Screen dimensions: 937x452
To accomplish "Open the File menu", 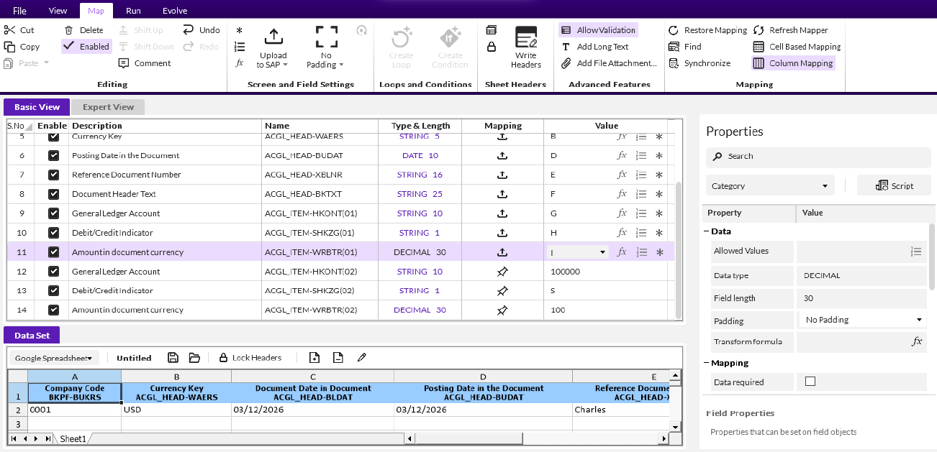I will (19, 11).
